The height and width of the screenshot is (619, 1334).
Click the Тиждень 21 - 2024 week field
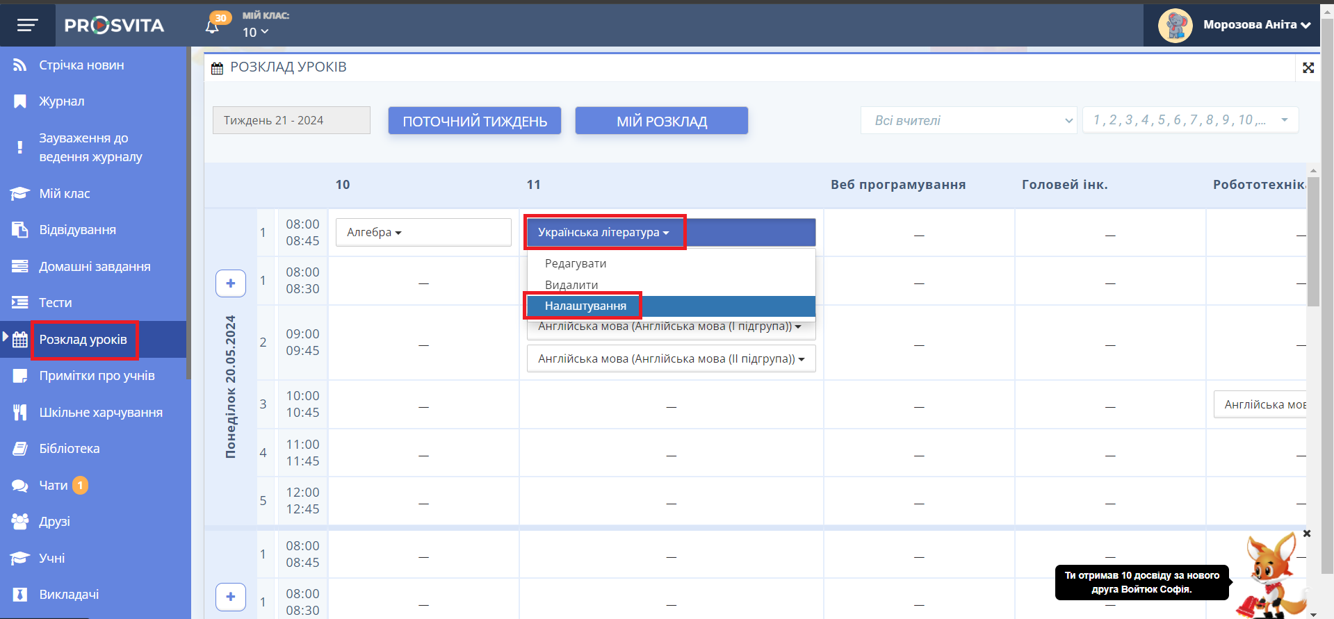[x=291, y=120]
